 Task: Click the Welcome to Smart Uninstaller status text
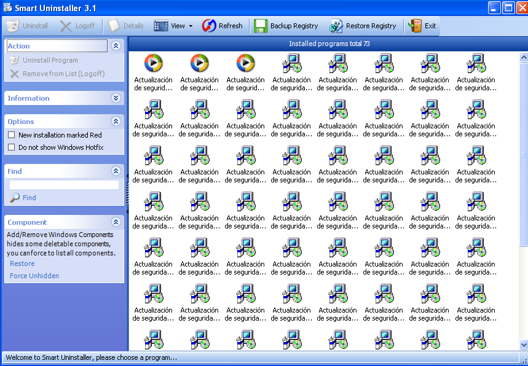click(91, 357)
